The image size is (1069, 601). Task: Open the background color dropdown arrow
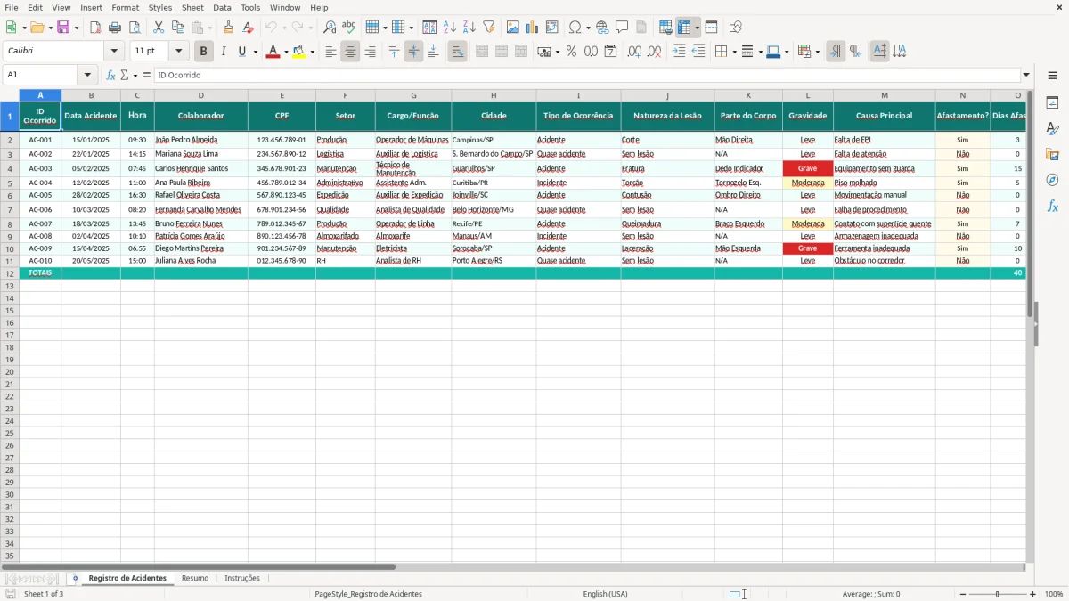tap(312, 52)
